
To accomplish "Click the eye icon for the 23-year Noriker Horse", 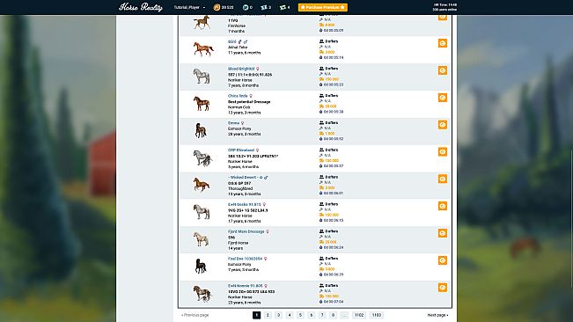I will click(x=443, y=288).
